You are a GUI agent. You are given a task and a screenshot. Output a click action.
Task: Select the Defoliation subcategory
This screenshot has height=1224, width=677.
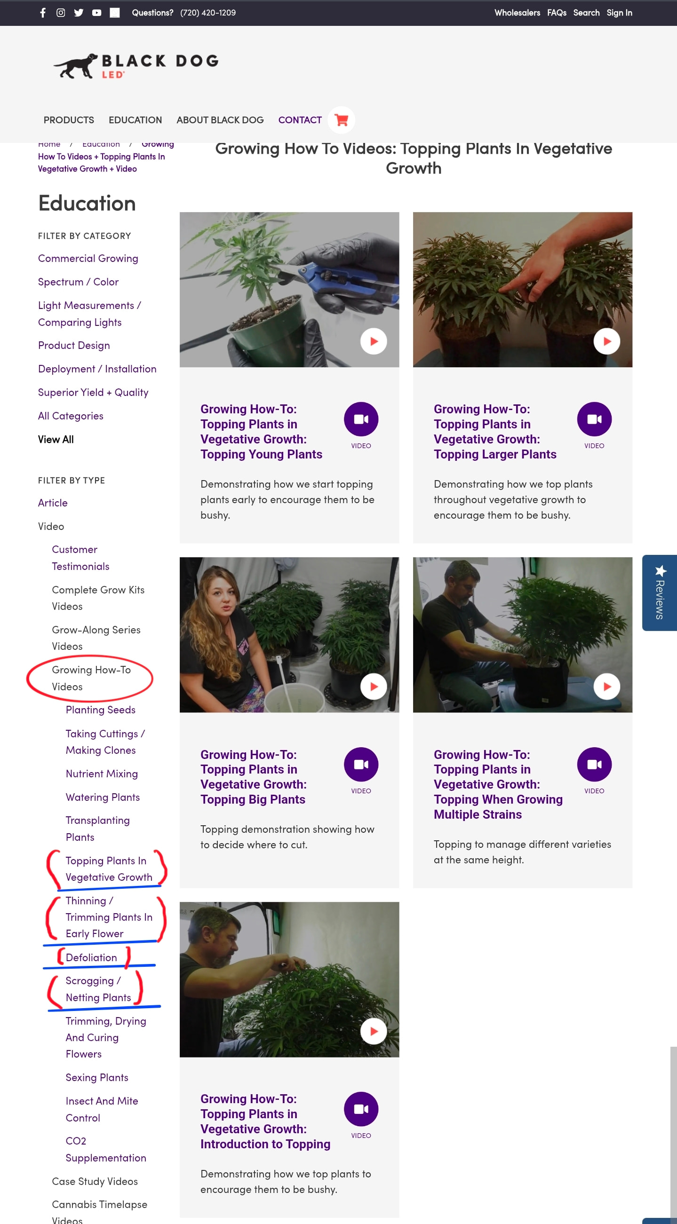pos(91,957)
